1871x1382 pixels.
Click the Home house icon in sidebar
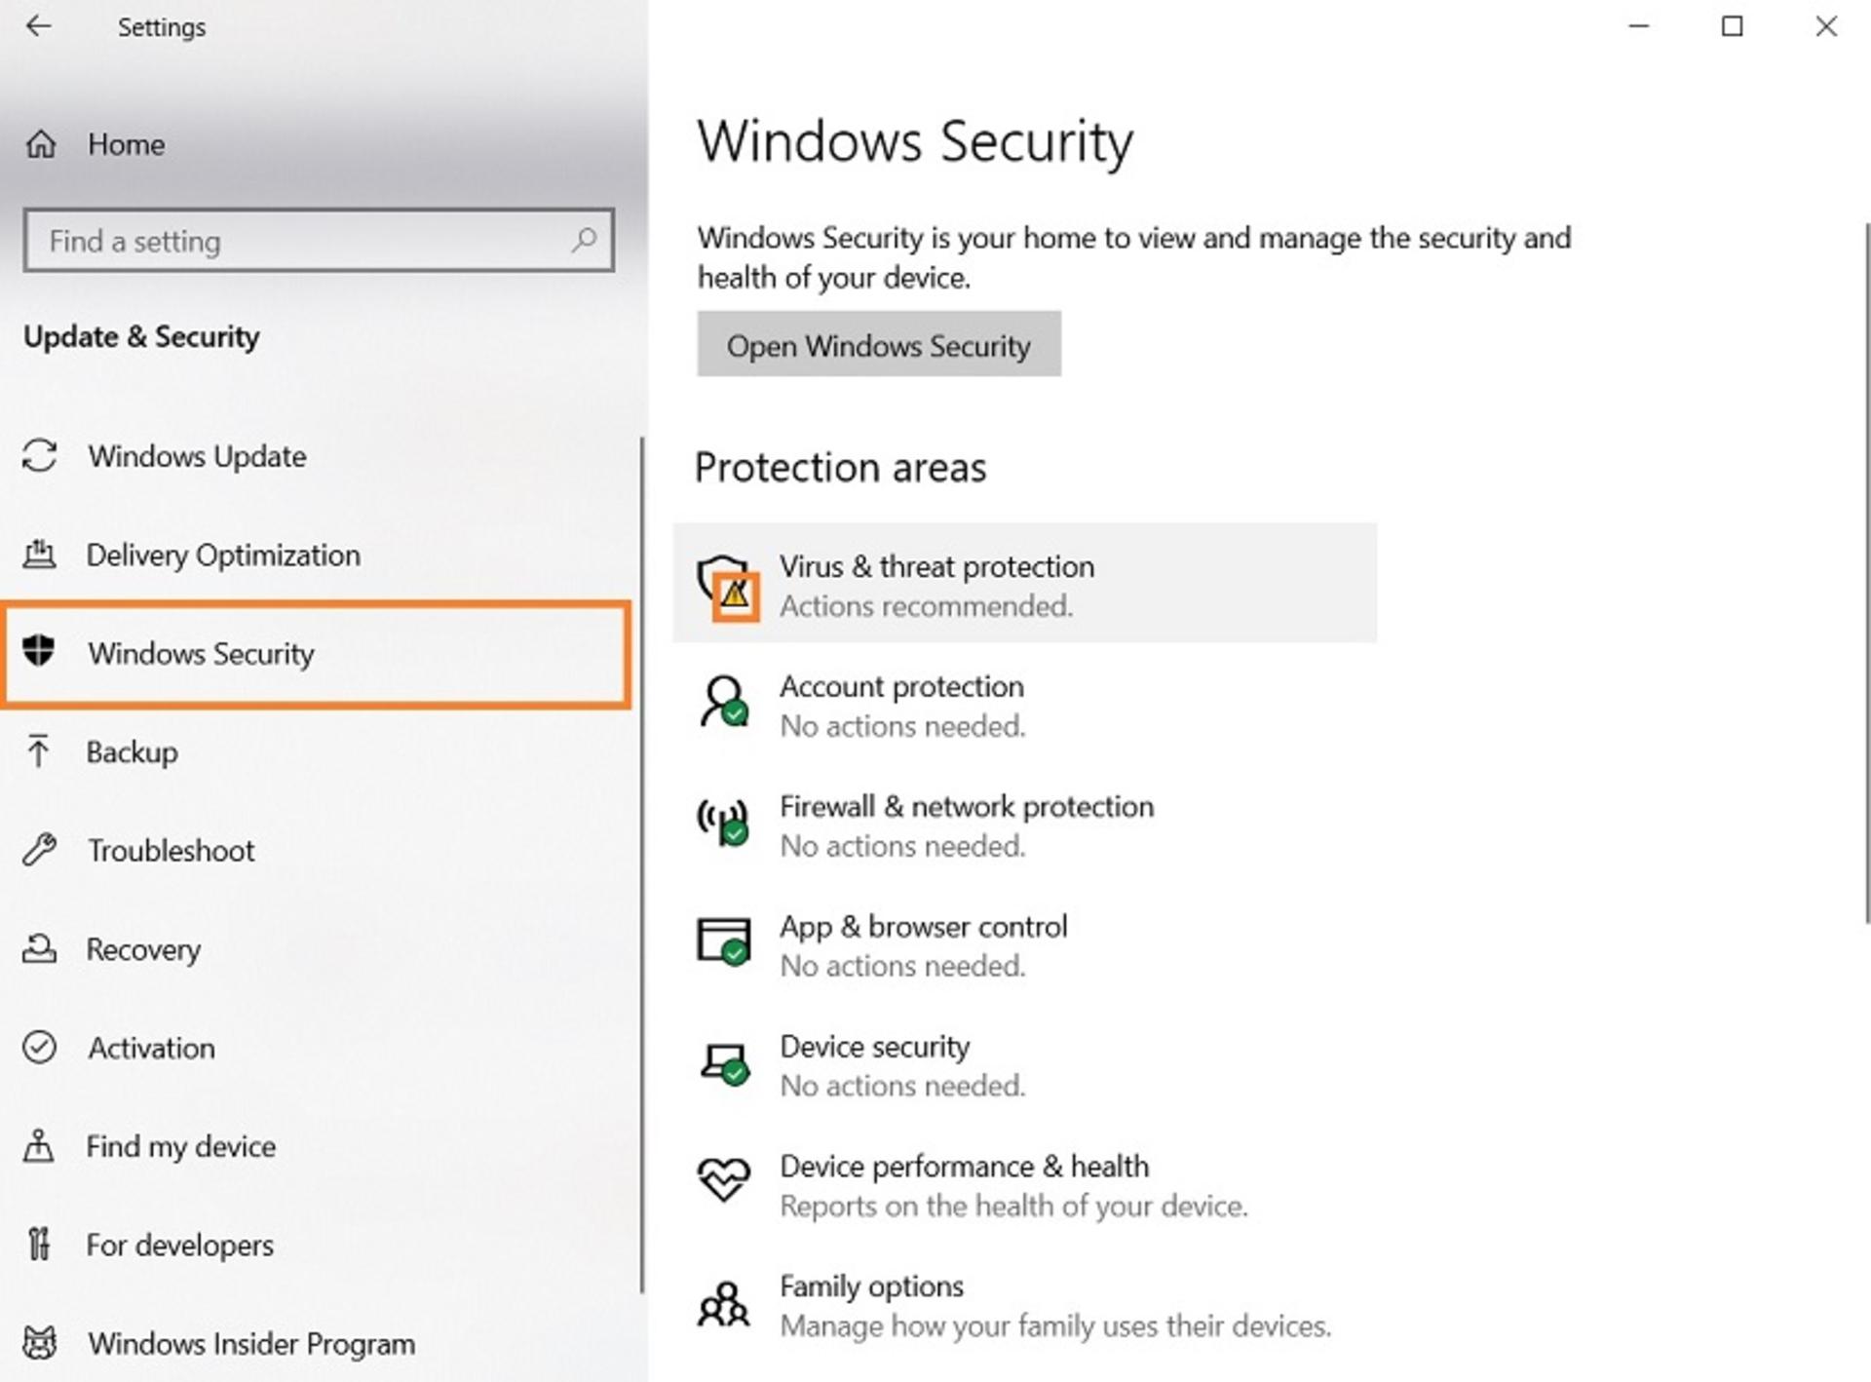(x=40, y=144)
